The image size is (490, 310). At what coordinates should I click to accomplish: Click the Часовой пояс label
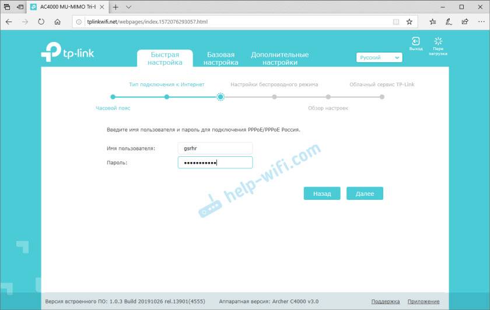pyautogui.click(x=113, y=108)
